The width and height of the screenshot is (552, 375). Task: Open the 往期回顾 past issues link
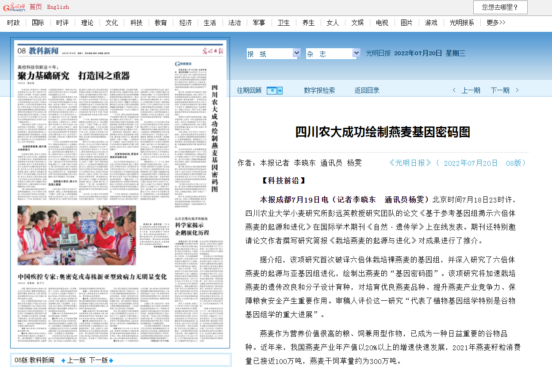tap(249, 90)
